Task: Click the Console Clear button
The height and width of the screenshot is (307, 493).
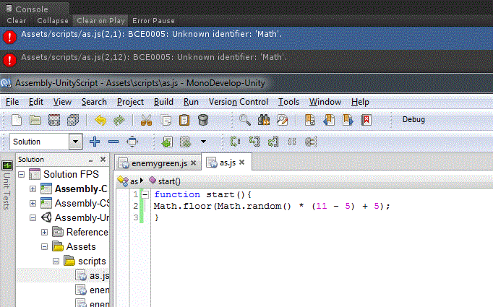Action: coord(17,21)
